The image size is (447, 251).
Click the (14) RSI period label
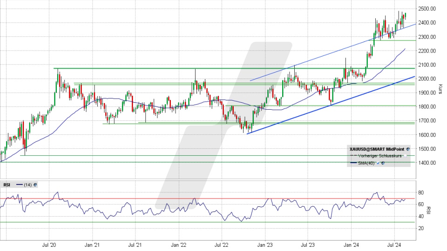coord(27,185)
